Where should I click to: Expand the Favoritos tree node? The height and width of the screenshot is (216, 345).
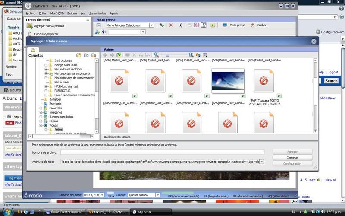coord(41,108)
